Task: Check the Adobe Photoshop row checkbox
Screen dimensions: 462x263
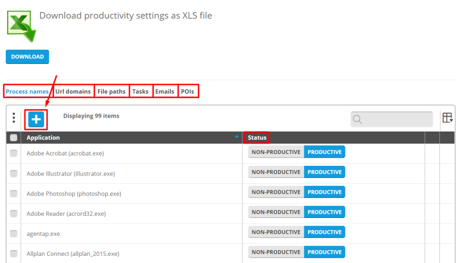Action: tap(13, 193)
